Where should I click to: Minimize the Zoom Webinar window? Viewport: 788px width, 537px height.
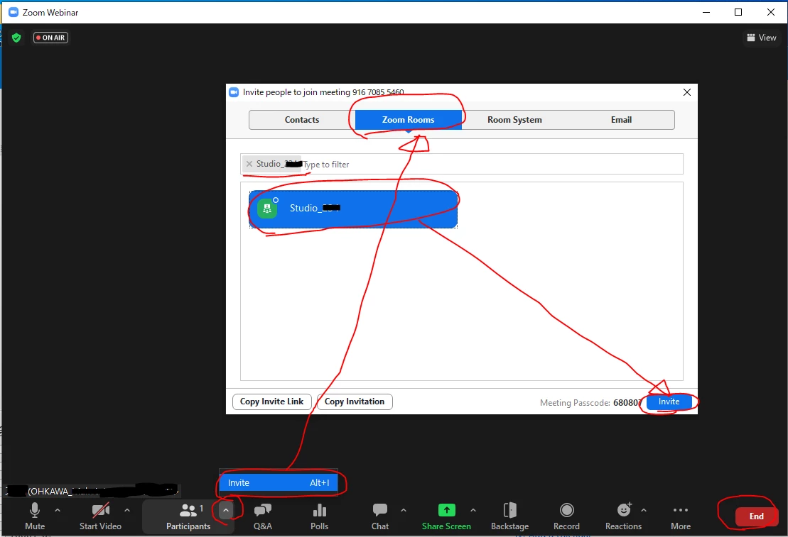706,12
